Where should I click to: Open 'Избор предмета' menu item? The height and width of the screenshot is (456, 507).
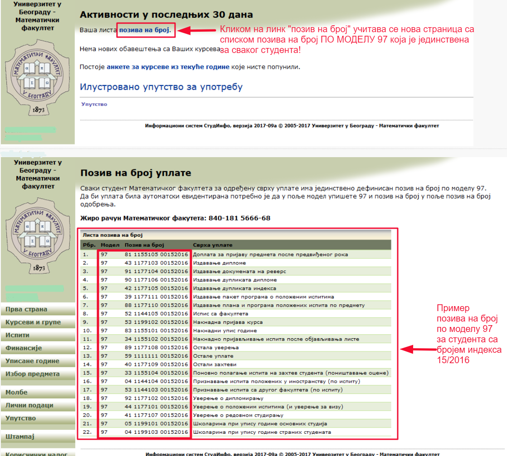32,374
